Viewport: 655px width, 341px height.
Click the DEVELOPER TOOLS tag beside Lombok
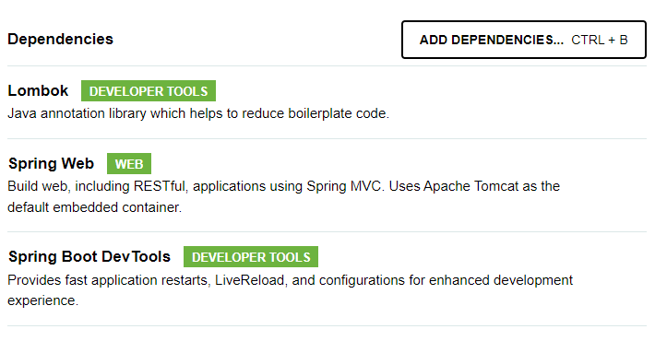(149, 91)
